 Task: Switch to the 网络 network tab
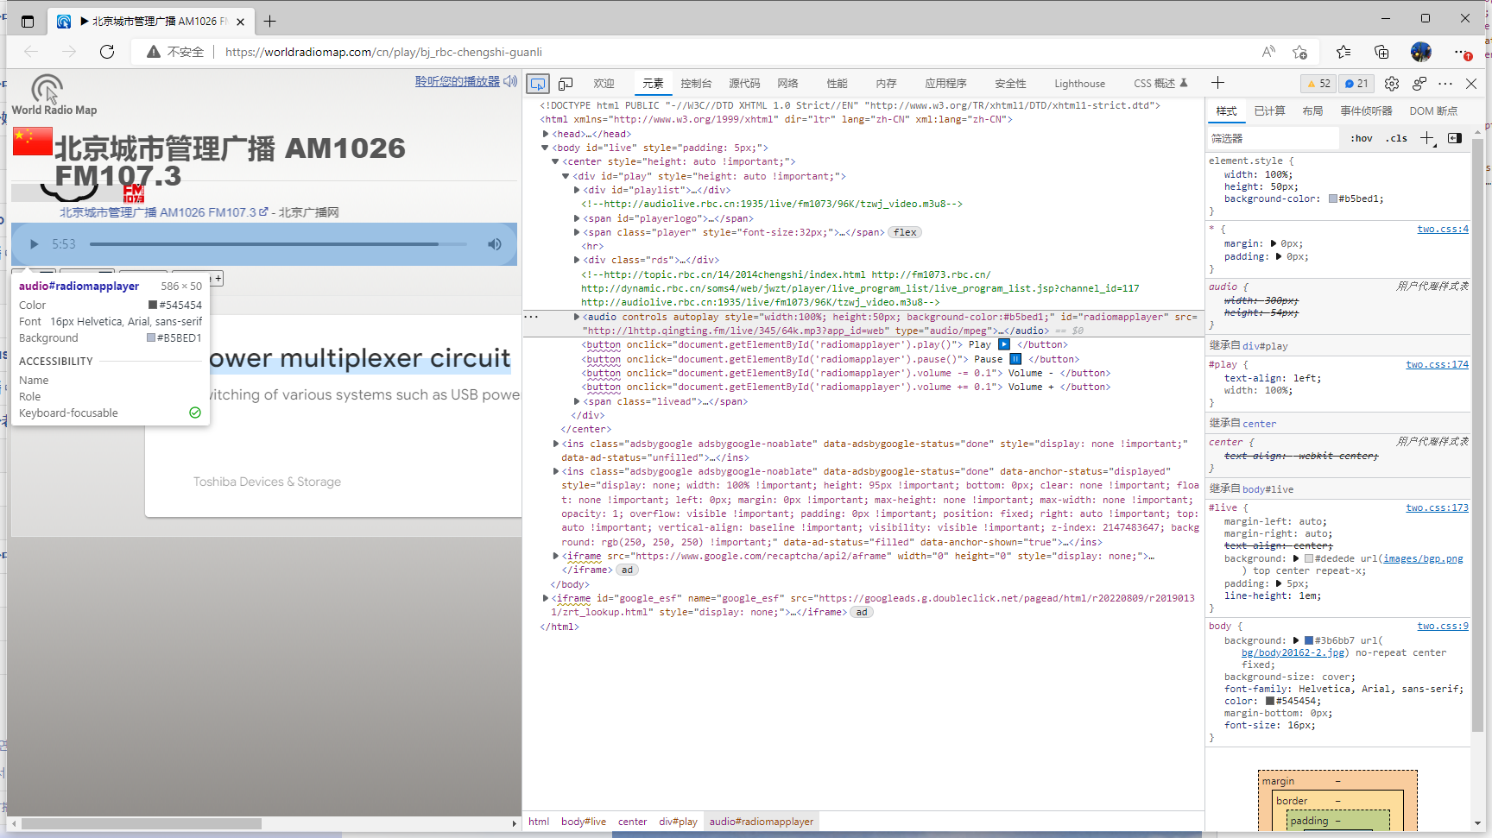[x=787, y=84]
